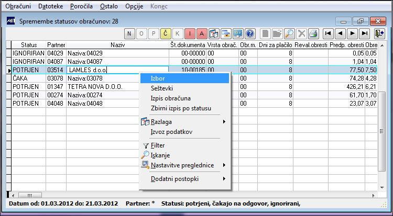The width and height of the screenshot is (393, 216).
Task: Click the magnifying glass search toolbar icon
Action: click(x=289, y=33)
